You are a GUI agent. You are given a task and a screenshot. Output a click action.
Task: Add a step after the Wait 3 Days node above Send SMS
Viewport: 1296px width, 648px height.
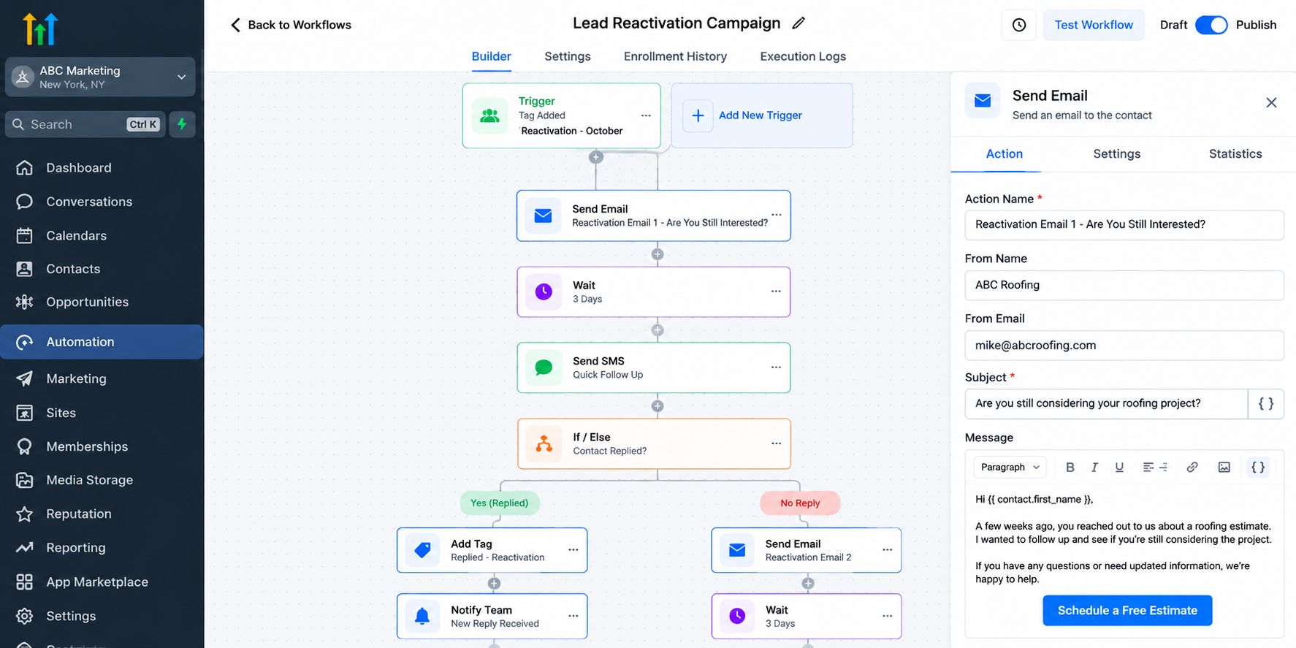pos(657,330)
